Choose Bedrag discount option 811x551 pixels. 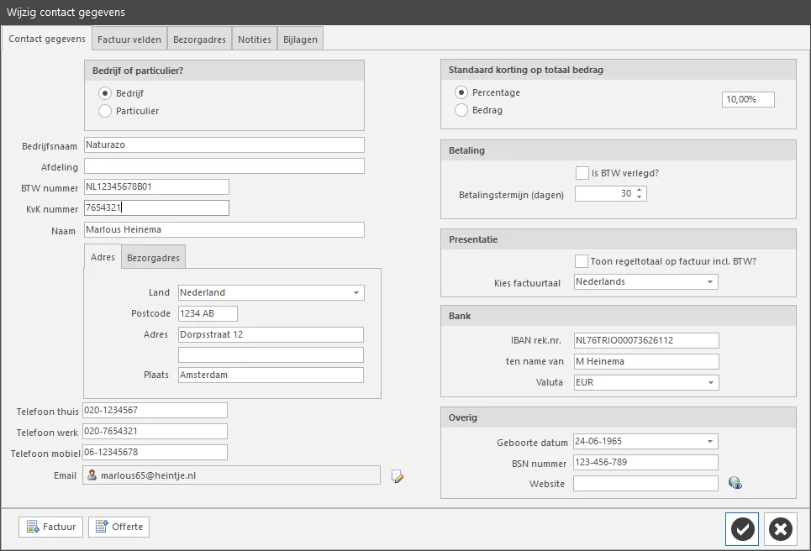click(461, 110)
